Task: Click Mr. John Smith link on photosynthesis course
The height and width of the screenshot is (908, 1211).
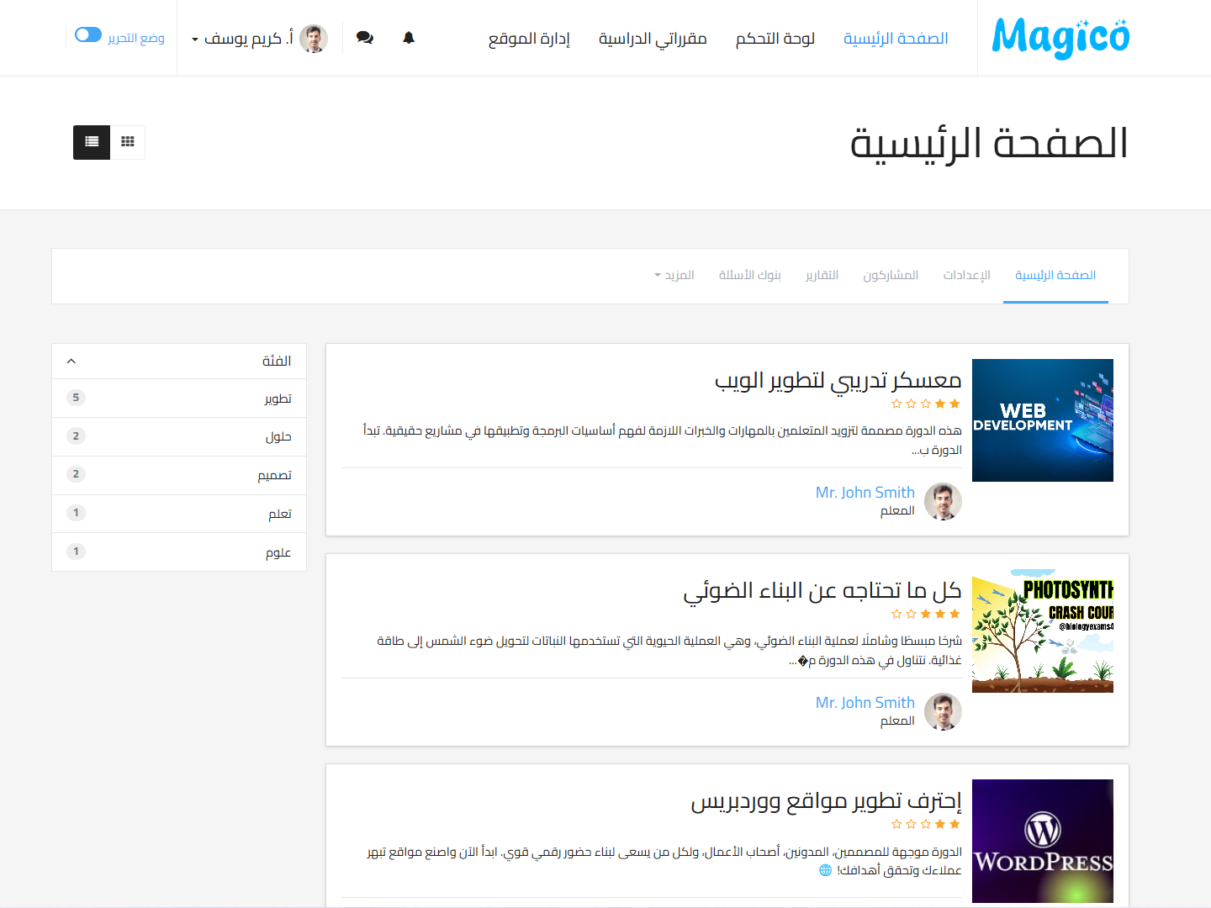Action: click(865, 703)
